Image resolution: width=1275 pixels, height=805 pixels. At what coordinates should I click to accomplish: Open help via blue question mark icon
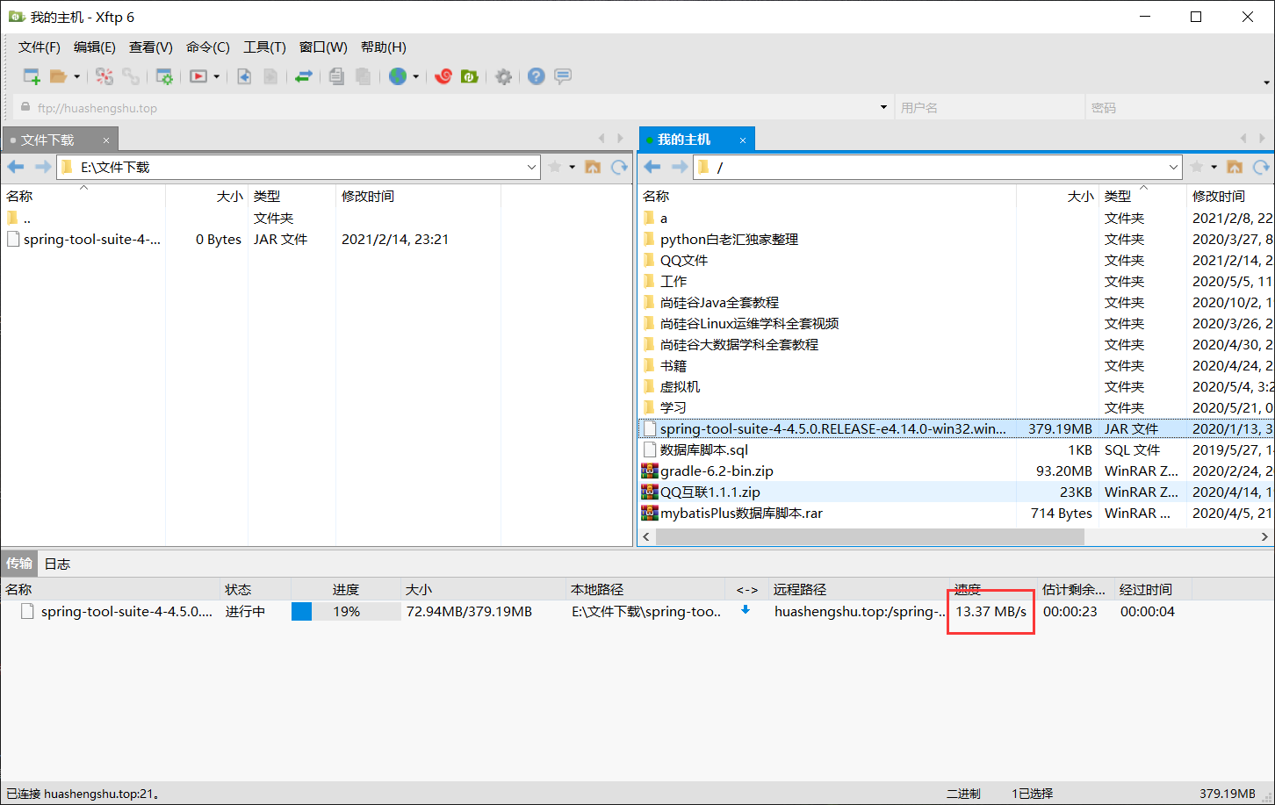537,76
